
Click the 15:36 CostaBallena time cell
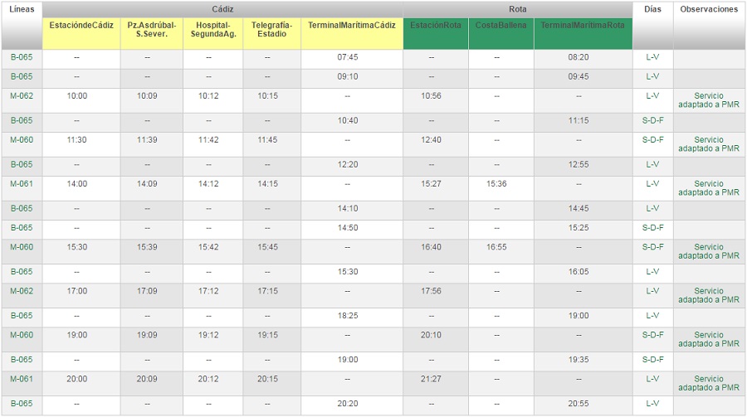[x=497, y=184]
